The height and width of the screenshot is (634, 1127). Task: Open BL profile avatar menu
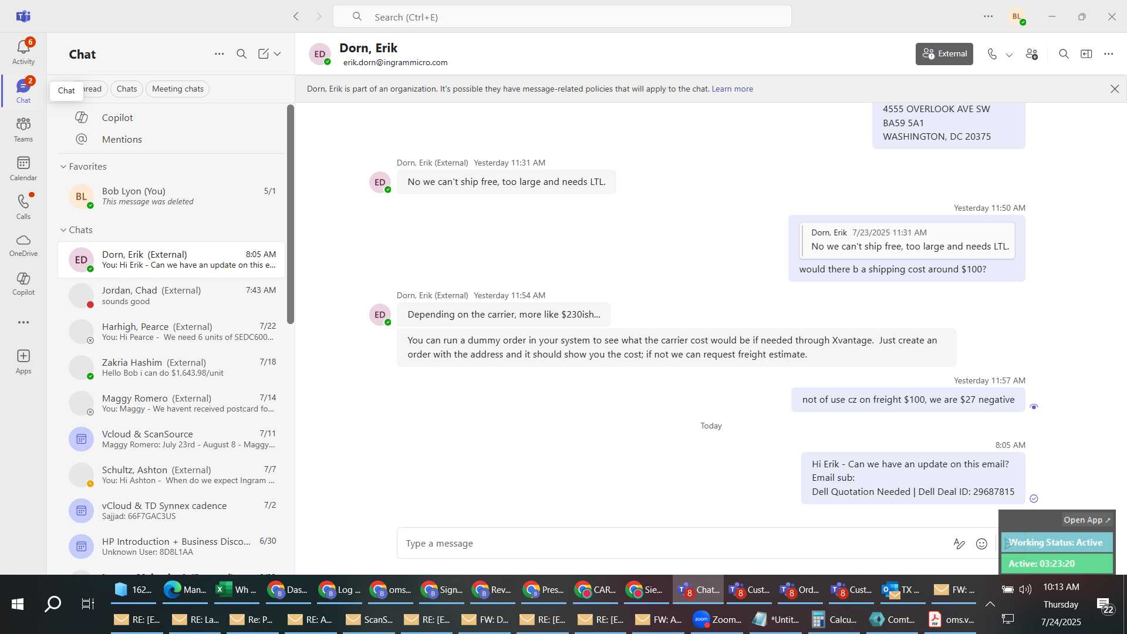pos(1017,16)
